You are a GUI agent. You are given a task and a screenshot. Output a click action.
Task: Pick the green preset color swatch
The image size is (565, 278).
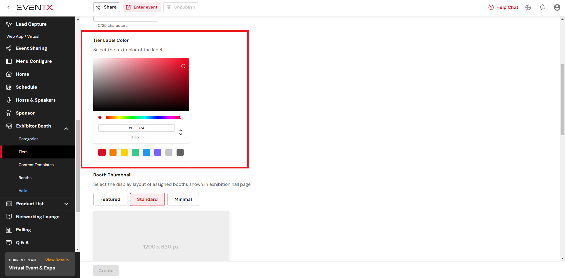pos(135,152)
